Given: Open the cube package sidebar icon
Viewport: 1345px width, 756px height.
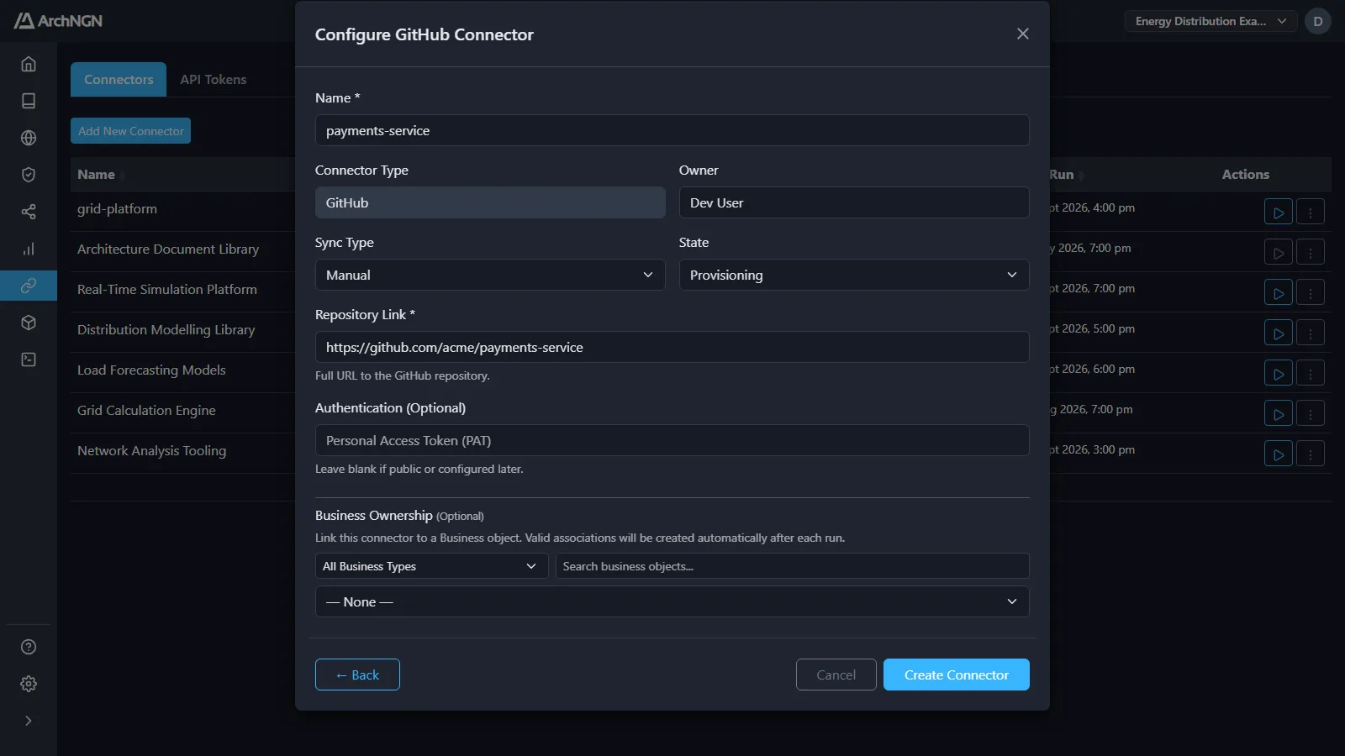Looking at the screenshot, I should point(29,323).
